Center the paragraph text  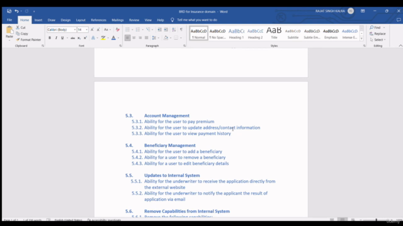(x=134, y=38)
